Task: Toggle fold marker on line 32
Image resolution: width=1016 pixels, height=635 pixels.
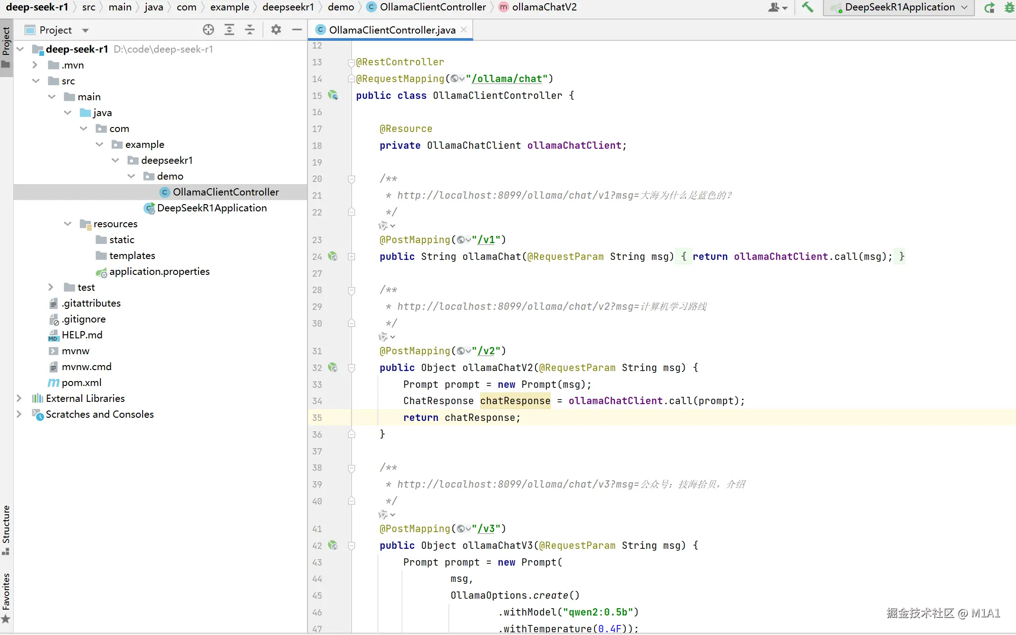Action: pos(352,368)
